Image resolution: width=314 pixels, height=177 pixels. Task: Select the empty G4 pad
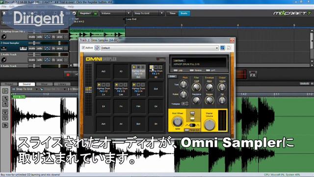tap(156, 106)
